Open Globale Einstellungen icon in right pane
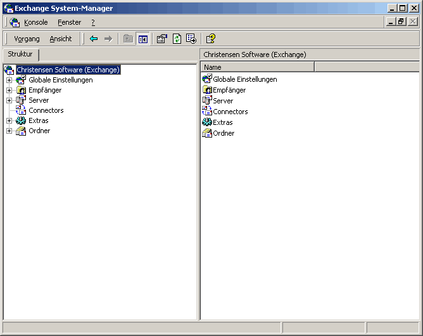 206,79
